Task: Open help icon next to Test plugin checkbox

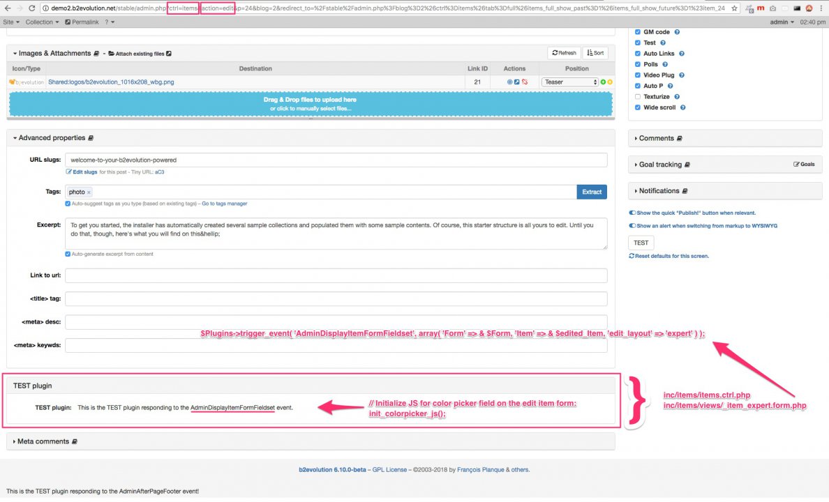Action: (x=662, y=43)
